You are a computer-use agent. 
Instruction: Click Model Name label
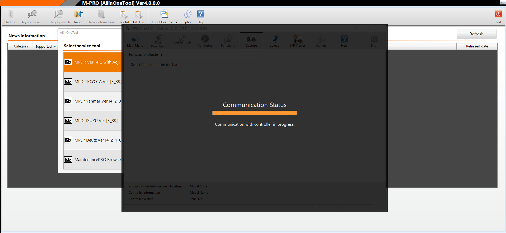(x=199, y=193)
